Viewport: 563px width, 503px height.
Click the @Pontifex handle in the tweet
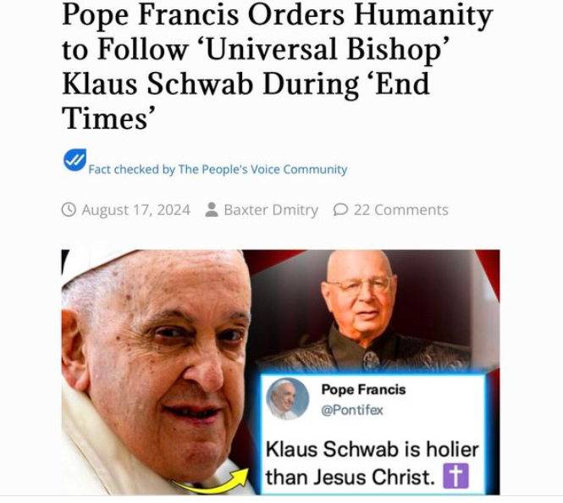click(x=352, y=410)
